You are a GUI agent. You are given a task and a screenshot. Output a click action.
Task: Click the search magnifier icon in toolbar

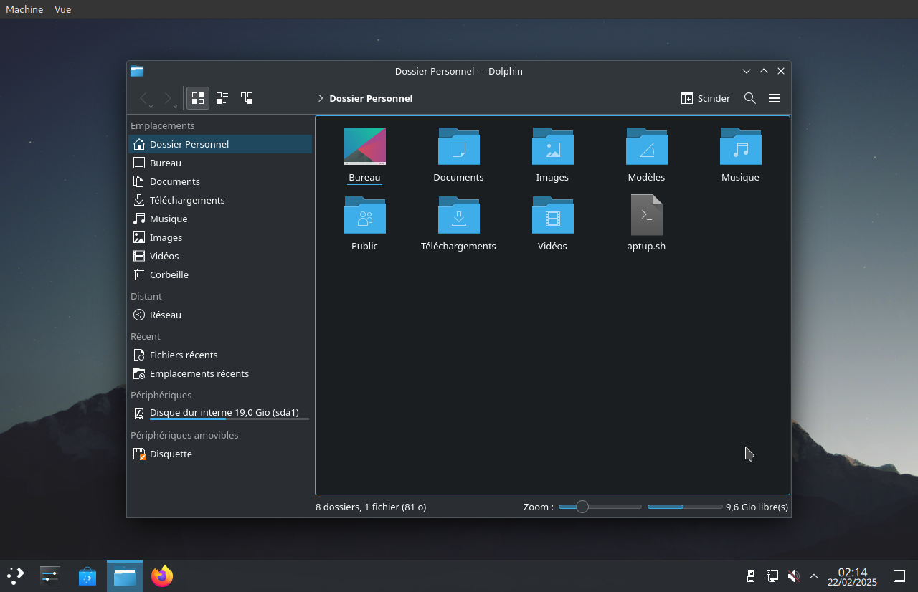749,98
